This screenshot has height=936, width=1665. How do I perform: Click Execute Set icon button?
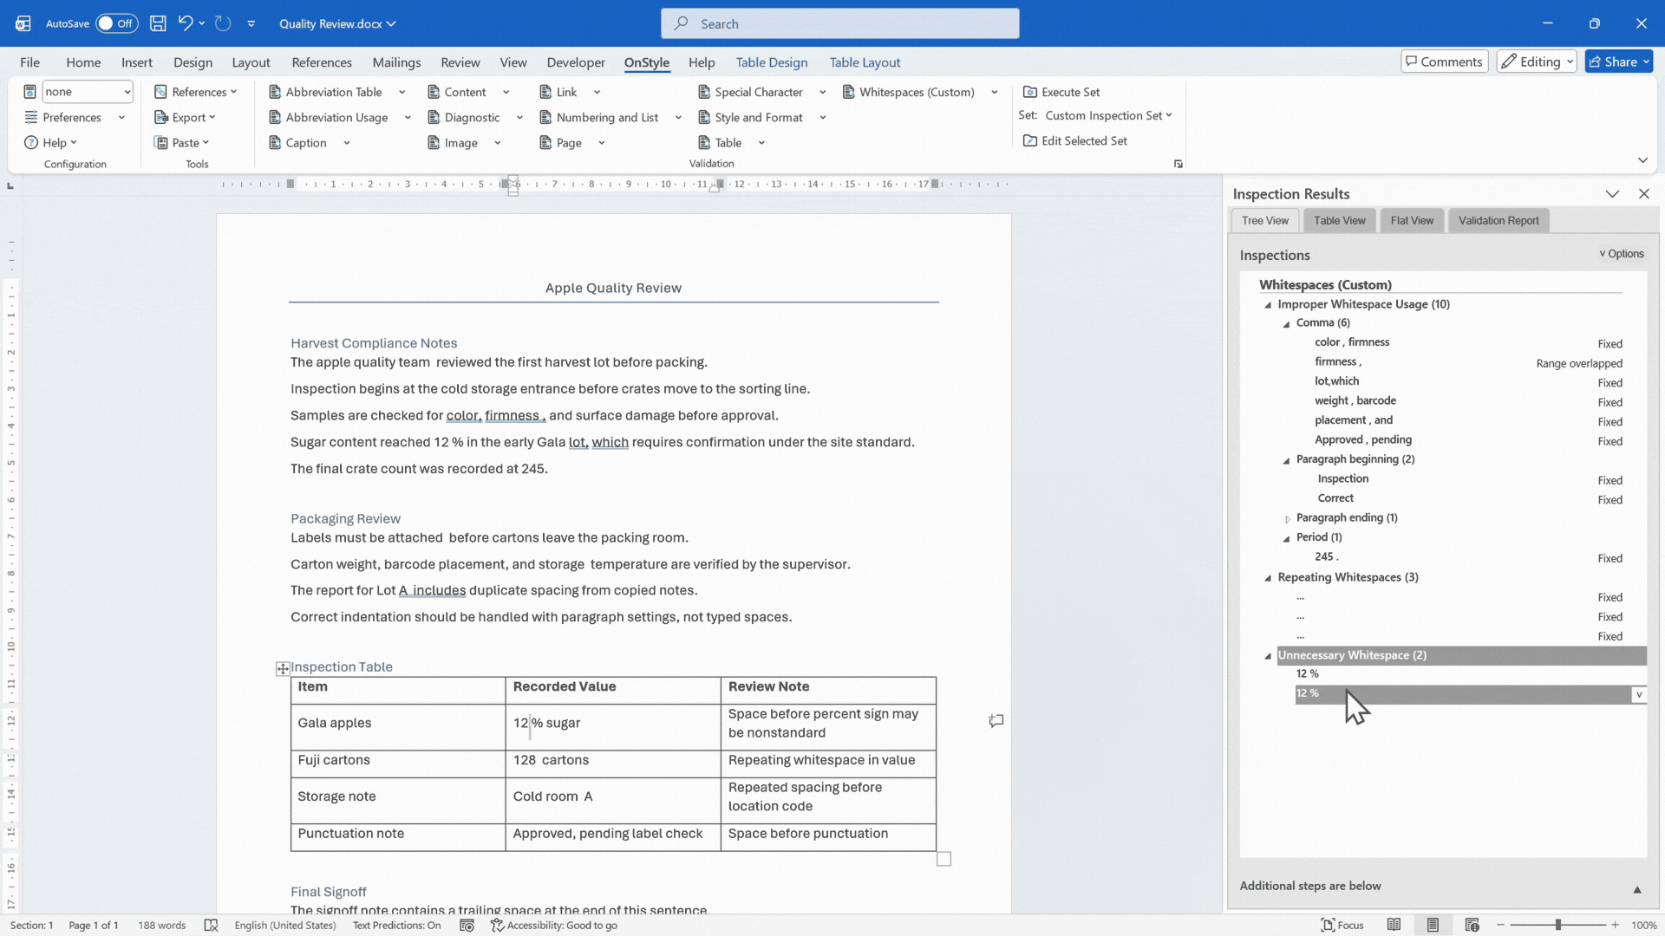(x=1061, y=92)
